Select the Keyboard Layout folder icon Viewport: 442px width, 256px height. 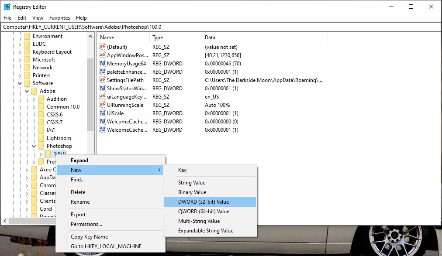(x=28, y=52)
